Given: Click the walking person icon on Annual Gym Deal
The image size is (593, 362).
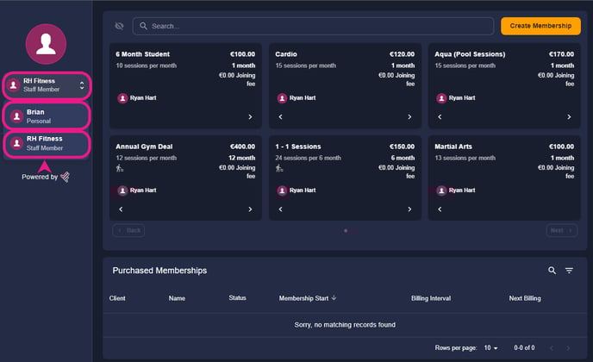Looking at the screenshot, I should 120,168.
